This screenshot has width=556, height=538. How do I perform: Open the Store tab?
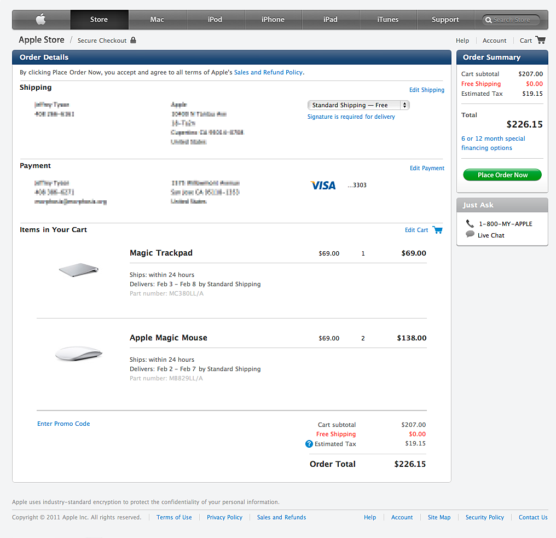99,20
